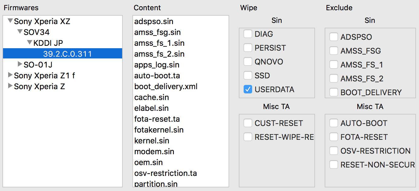Viewport: 419px width, 191px height.
Task: Exclude BOOT_DELIVERY from flashing
Action: point(334,92)
